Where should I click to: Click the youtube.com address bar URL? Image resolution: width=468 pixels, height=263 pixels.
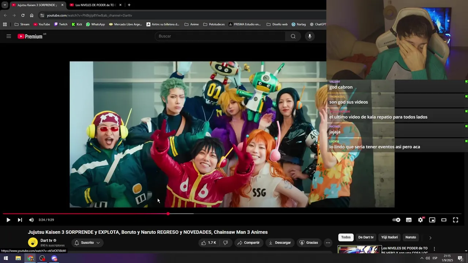click(x=90, y=15)
